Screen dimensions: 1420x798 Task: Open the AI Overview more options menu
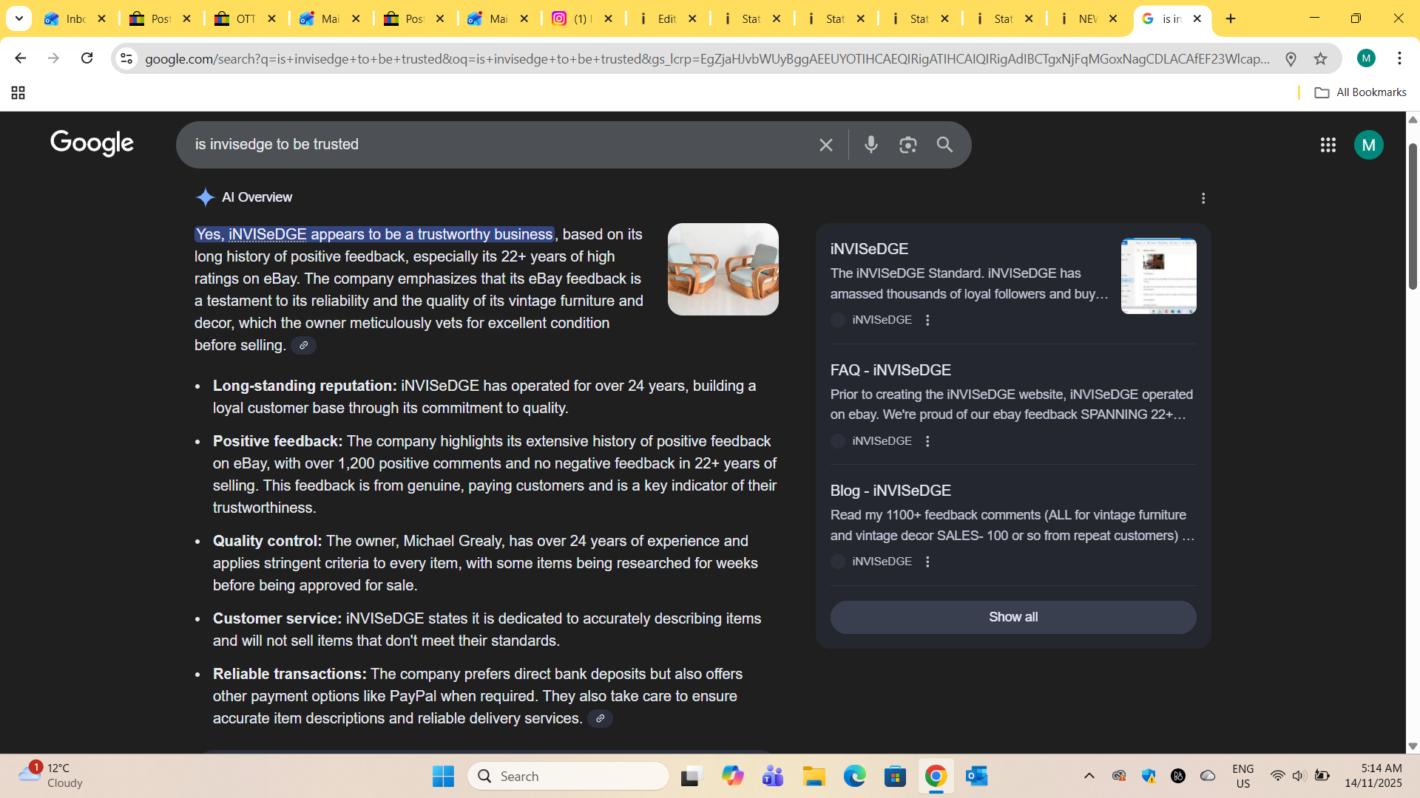1203,198
